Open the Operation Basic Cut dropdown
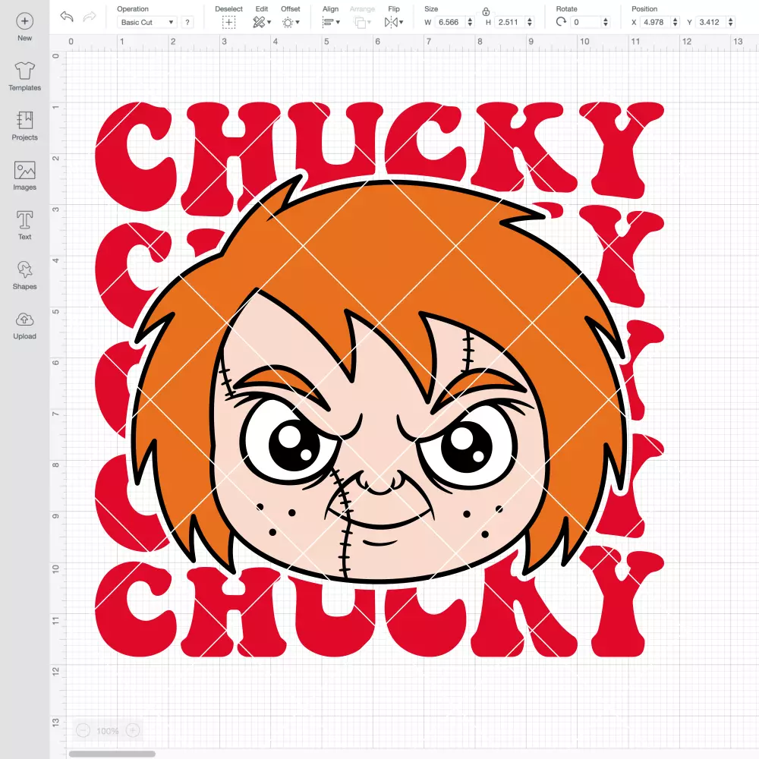Screen dimensions: 759x759 point(146,22)
